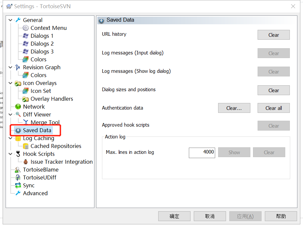
Task: Collapse the Icon Overlays branch
Action: (10, 83)
